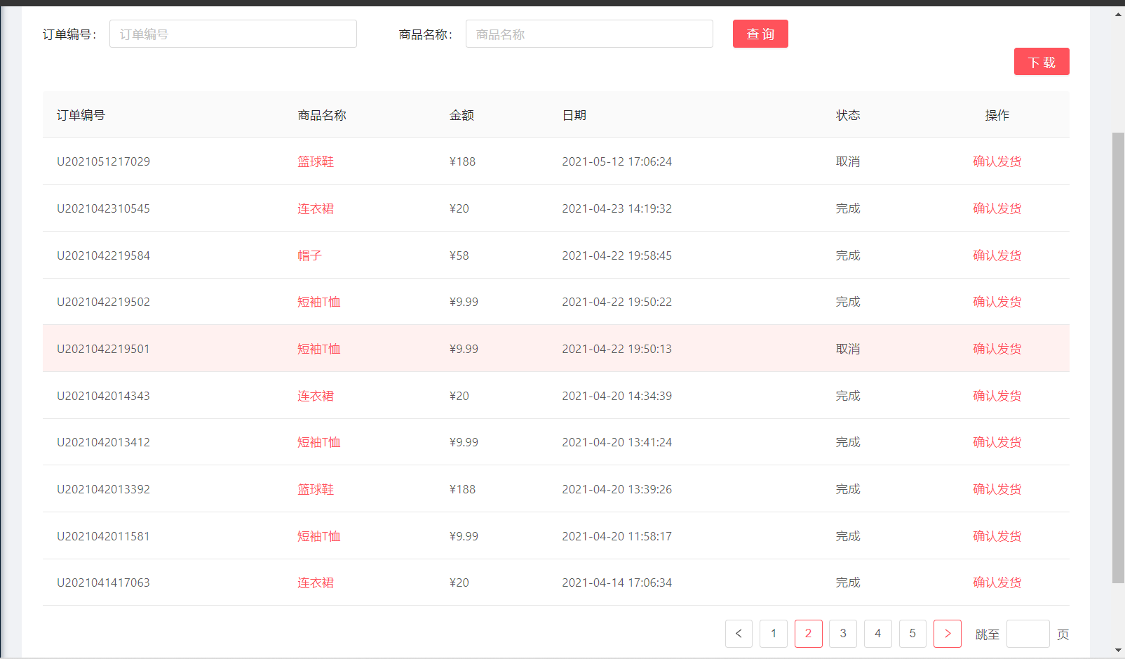Click the 查询 search button
The width and height of the screenshot is (1125, 659).
coord(760,34)
